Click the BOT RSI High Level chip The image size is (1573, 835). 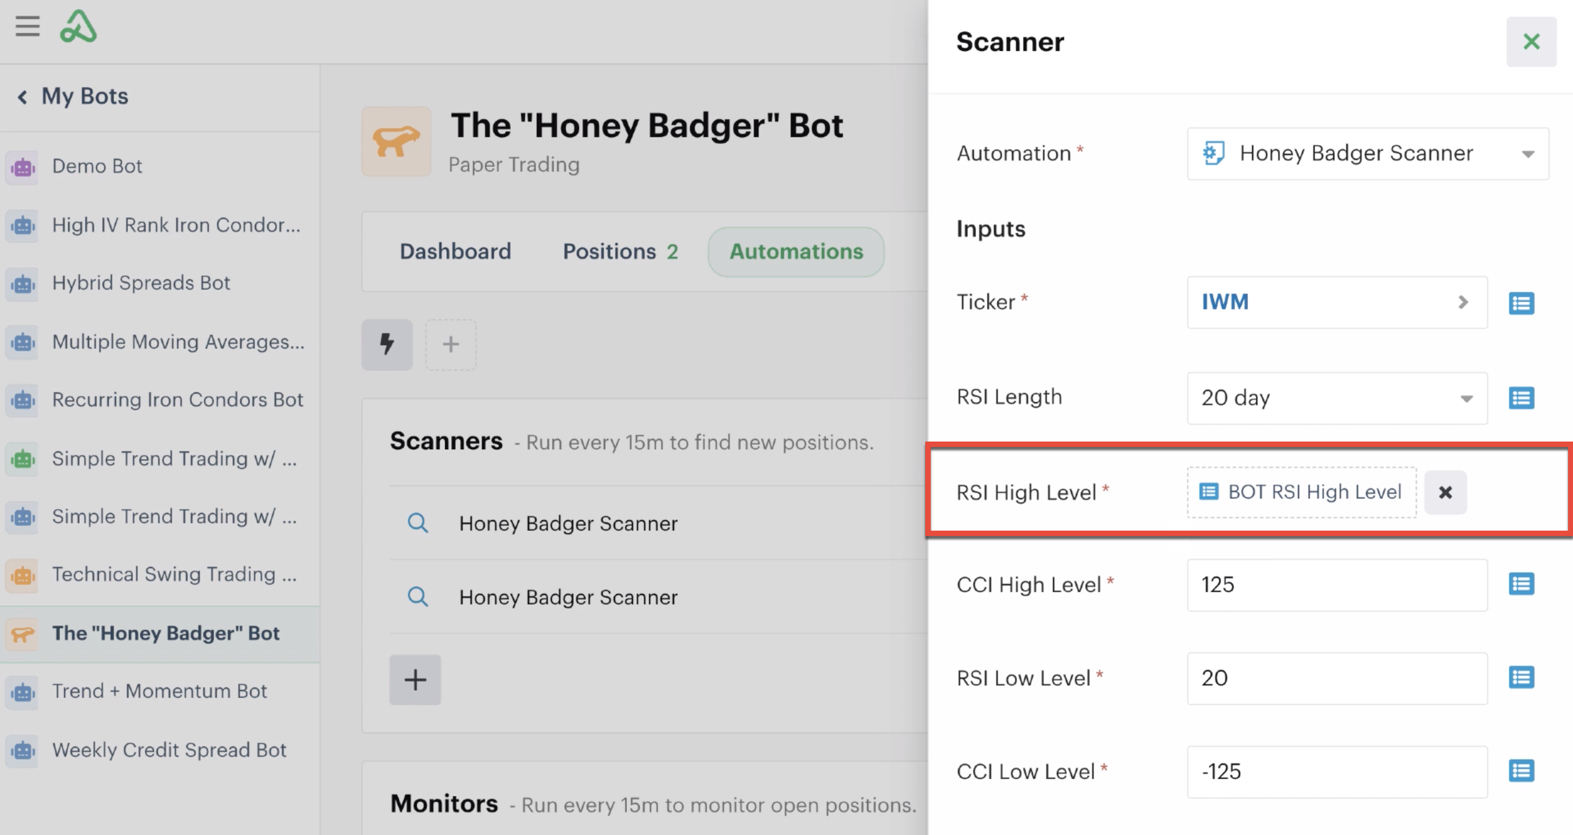pos(1301,492)
